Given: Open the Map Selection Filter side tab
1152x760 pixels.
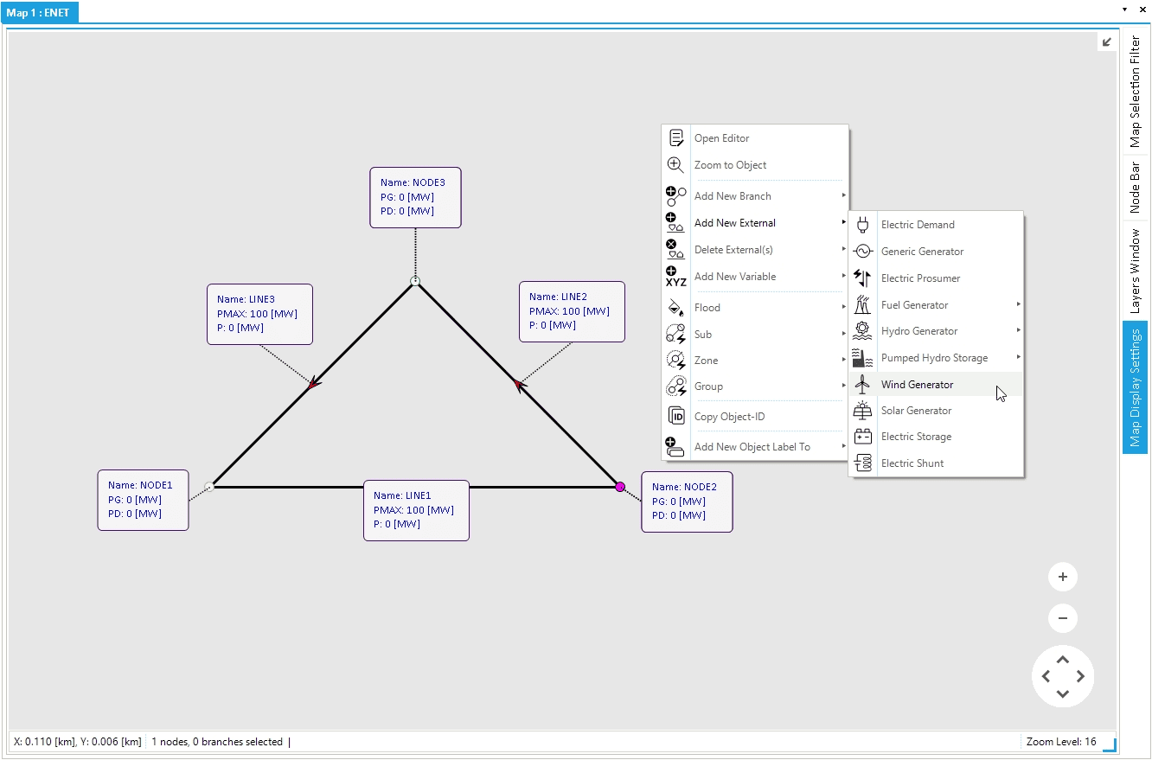Looking at the screenshot, I should (1136, 92).
